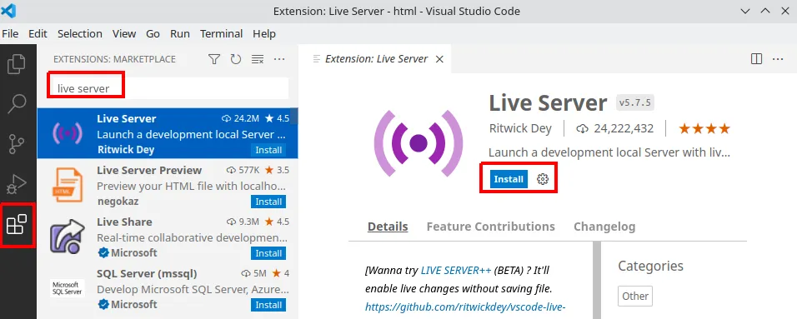Install Live Server from the list row
The image size is (797, 319).
268,151
